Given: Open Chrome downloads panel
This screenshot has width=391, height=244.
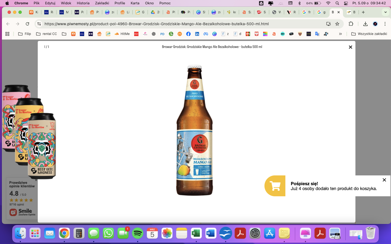Looking at the screenshot, I should click(x=365, y=24).
